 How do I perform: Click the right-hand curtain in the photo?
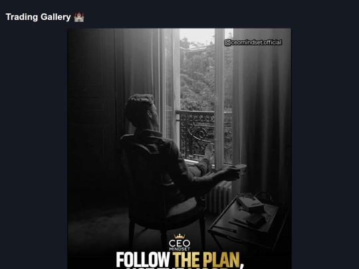tap(262, 110)
